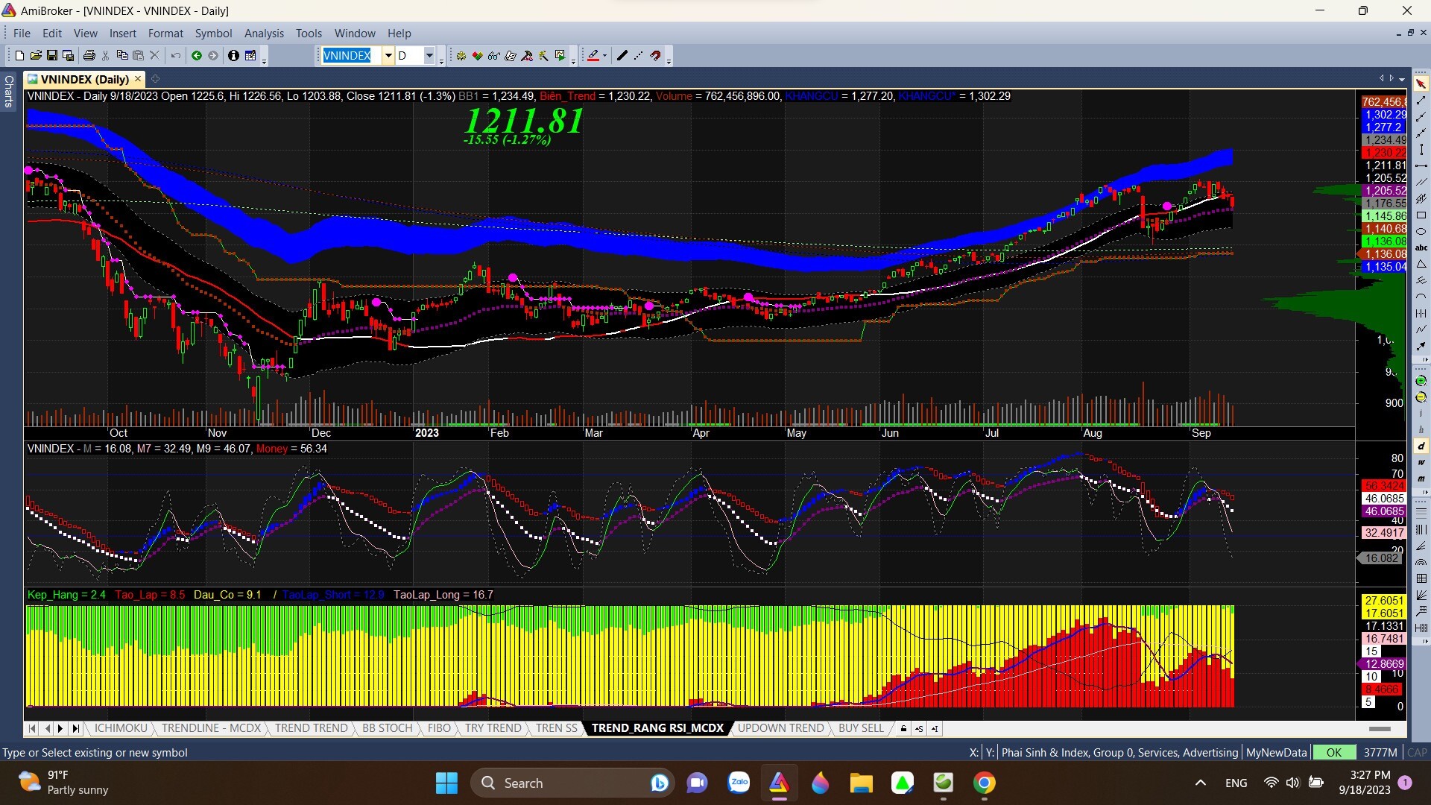Select the abc Text tool
The height and width of the screenshot is (805, 1431).
pyautogui.click(x=1421, y=247)
